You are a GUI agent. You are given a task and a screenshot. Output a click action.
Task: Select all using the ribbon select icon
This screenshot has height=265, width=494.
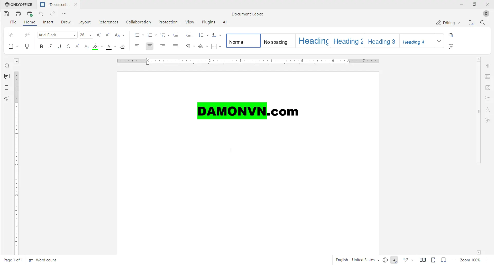[451, 47]
